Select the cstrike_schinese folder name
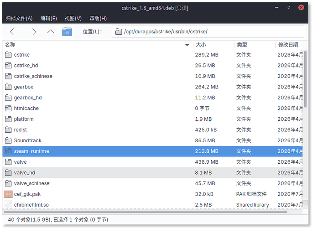Image resolution: width=312 pixels, height=228 pixels. click(33, 76)
